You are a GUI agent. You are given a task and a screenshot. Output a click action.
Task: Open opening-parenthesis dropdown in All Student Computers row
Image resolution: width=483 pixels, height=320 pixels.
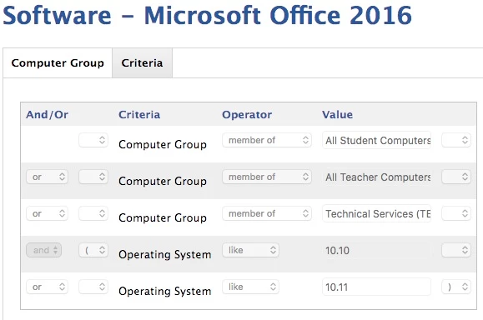93,140
